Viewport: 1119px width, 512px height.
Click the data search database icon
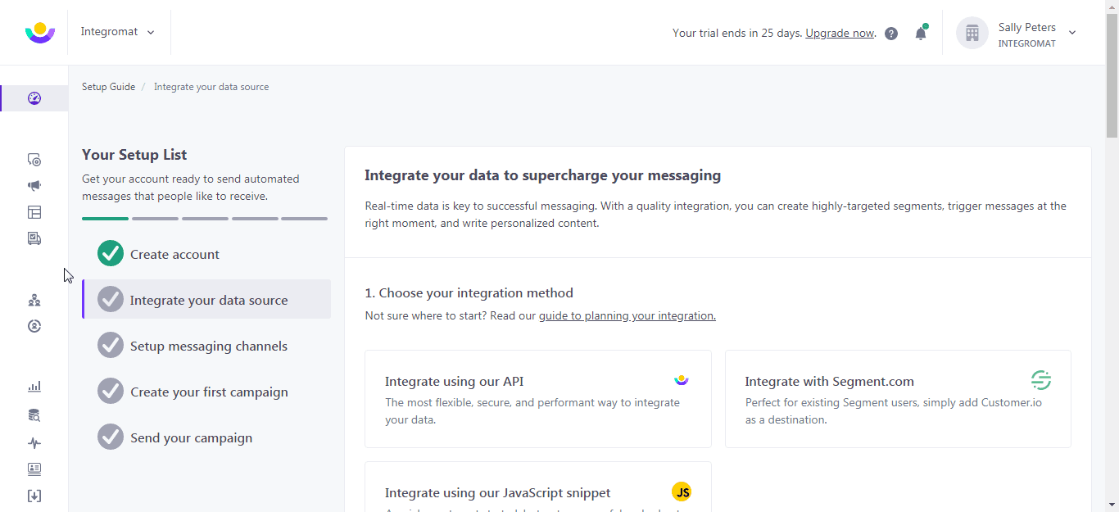click(34, 415)
